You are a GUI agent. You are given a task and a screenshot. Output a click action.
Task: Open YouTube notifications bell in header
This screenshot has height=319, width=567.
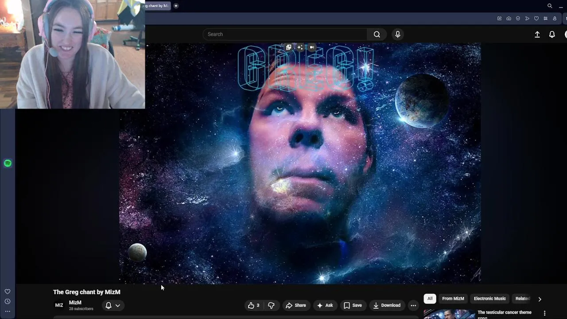point(552,34)
